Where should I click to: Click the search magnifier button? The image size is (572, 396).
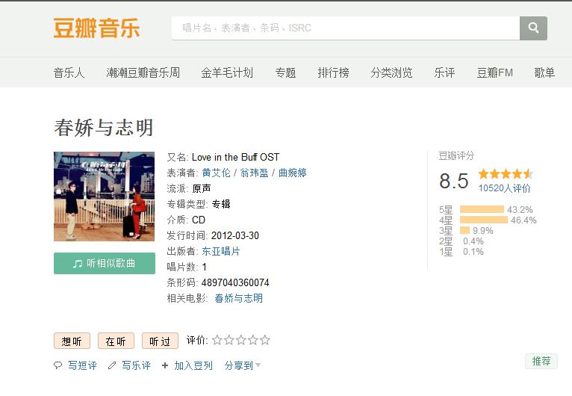coord(533,28)
